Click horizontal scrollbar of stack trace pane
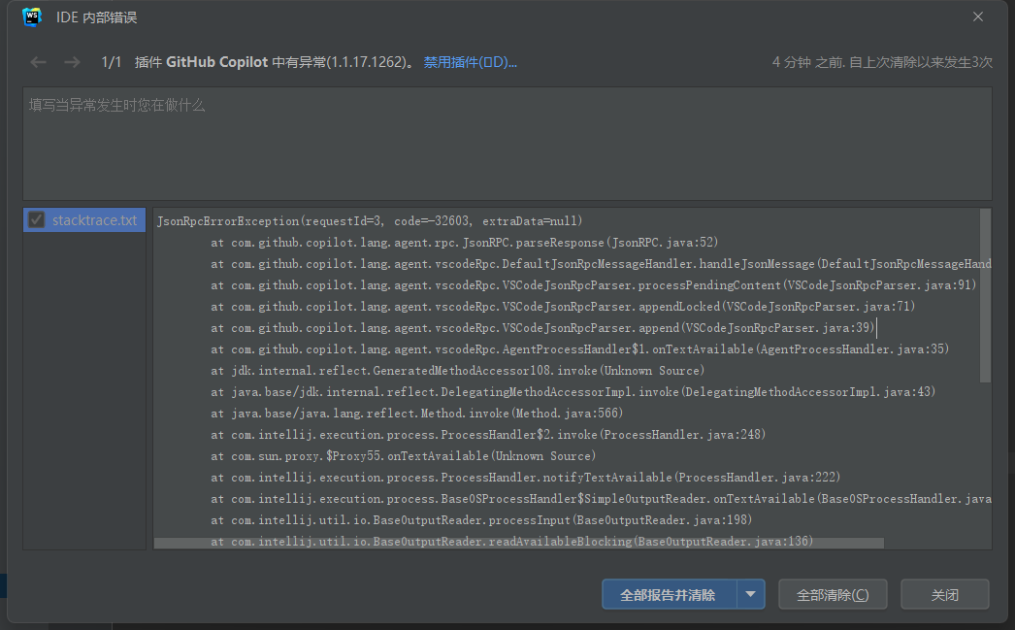Viewport: 1015px width, 630px height. (x=519, y=543)
